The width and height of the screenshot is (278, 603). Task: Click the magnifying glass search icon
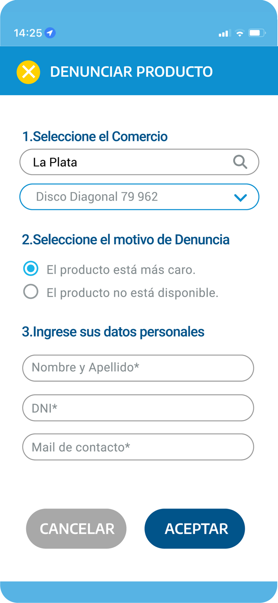240,162
